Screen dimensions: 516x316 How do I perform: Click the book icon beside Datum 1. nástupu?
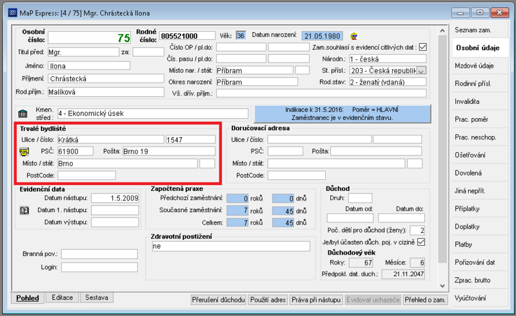pyautogui.click(x=25, y=210)
